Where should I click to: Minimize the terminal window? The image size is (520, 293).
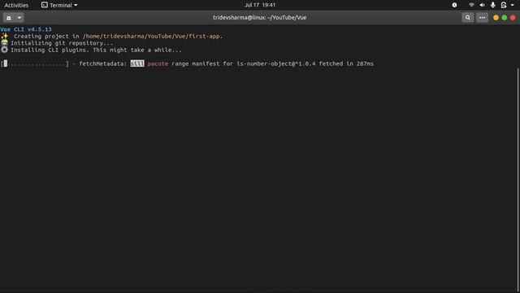(x=496, y=18)
